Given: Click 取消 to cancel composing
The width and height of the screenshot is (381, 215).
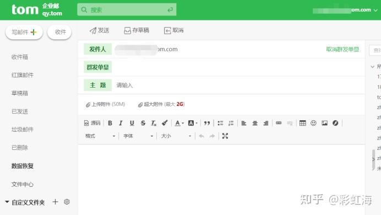Looking at the screenshot, I should click(174, 30).
